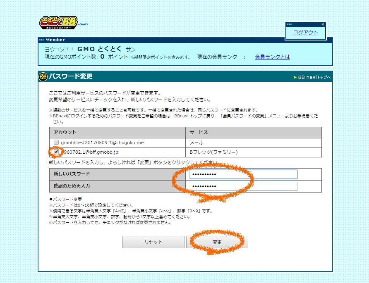Click the サービス column header

coord(199,133)
